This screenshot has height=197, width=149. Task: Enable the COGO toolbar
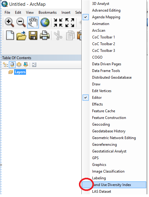point(114,57)
